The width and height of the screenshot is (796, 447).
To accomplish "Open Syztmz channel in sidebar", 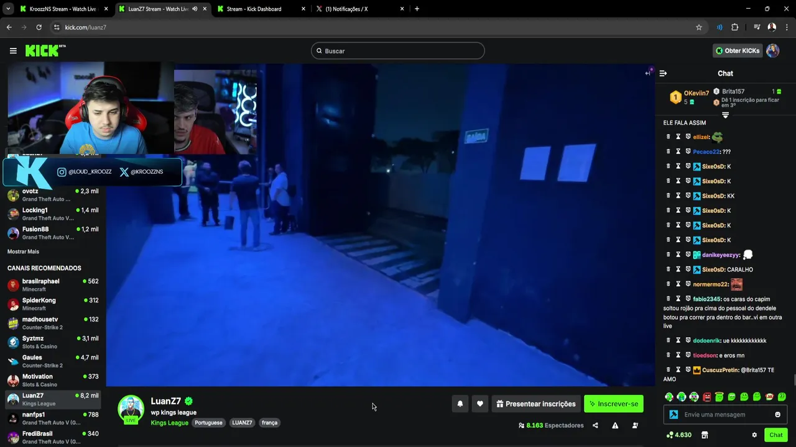I will (x=53, y=342).
